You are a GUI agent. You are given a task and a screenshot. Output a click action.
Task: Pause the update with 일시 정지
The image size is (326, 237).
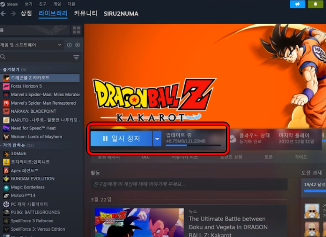click(121, 139)
